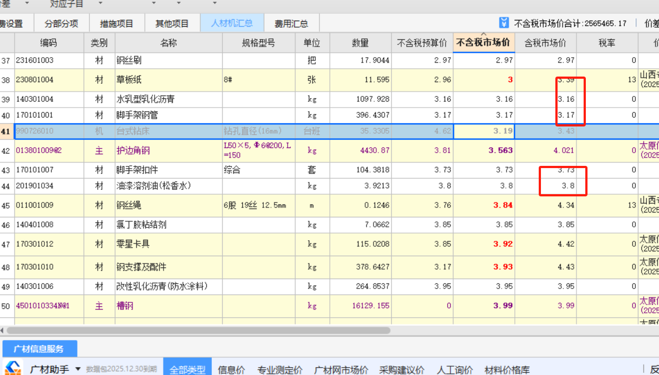Switch to the 措施项目 tab
659x375 pixels.
[117, 23]
